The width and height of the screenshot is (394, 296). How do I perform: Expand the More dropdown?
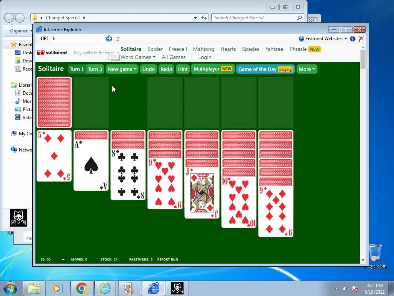point(307,69)
